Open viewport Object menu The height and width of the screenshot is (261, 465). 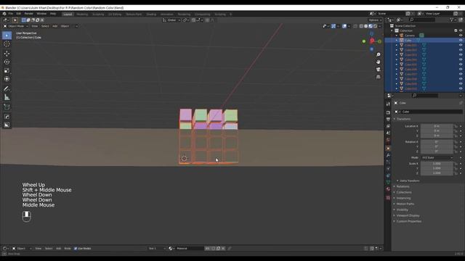tap(65, 26)
